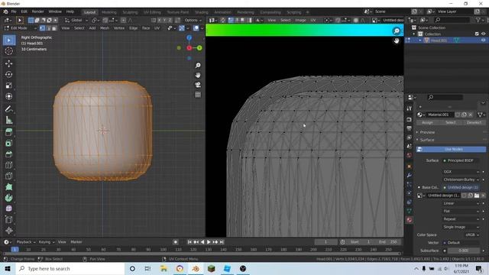Screen dimensions: 489x275
Task: Open the File menu
Action: pyautogui.click(x=14, y=11)
